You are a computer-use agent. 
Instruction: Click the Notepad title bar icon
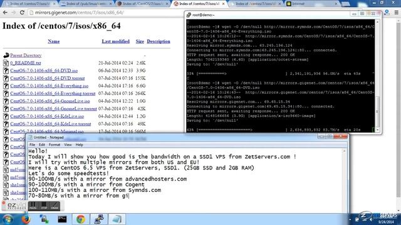coord(31,137)
